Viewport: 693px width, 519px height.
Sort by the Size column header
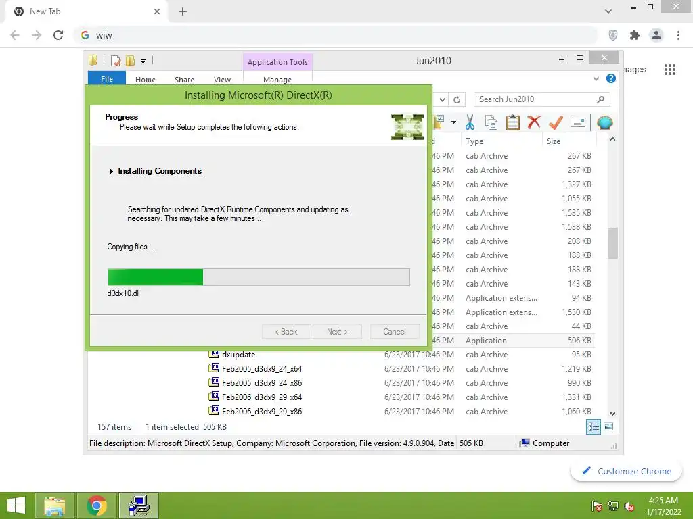tap(570, 141)
